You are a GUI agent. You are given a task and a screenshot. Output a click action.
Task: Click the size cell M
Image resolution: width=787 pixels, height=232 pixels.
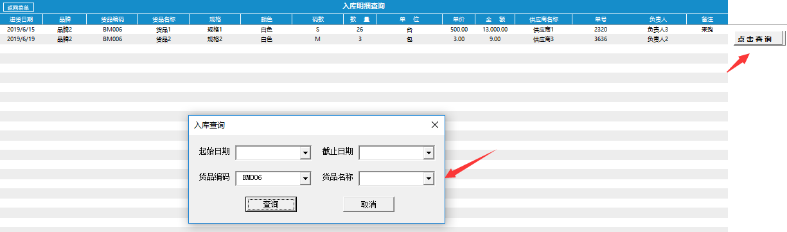click(317, 39)
